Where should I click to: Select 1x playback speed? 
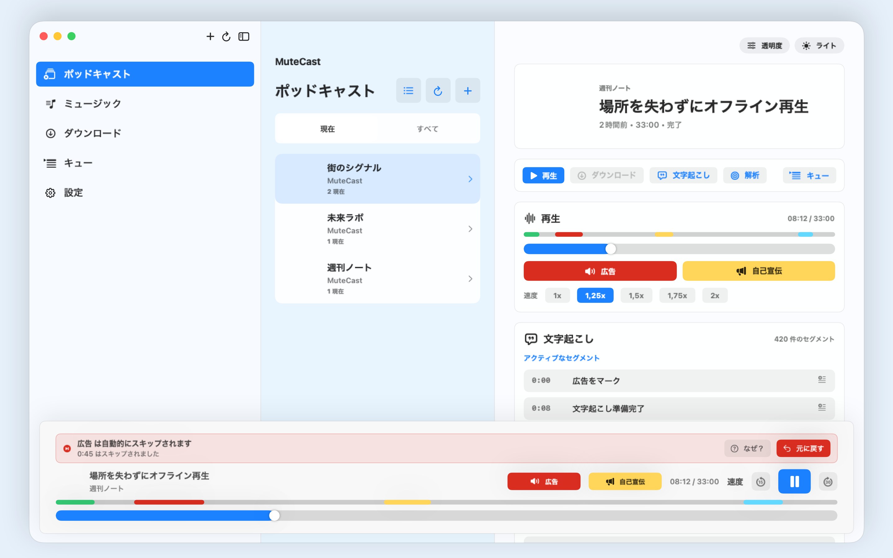[x=557, y=295]
